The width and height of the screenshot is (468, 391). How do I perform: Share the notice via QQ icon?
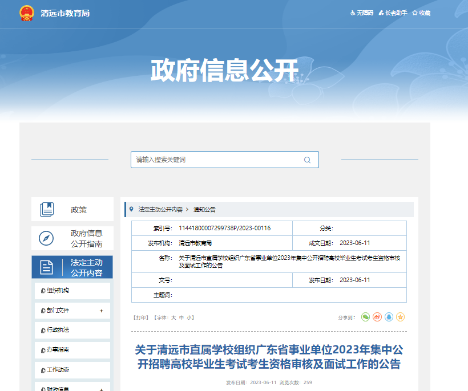[x=389, y=317]
